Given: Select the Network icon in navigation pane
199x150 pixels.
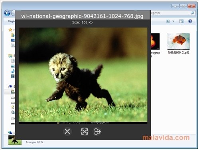Looking at the screenshot, I should (x=10, y=132).
